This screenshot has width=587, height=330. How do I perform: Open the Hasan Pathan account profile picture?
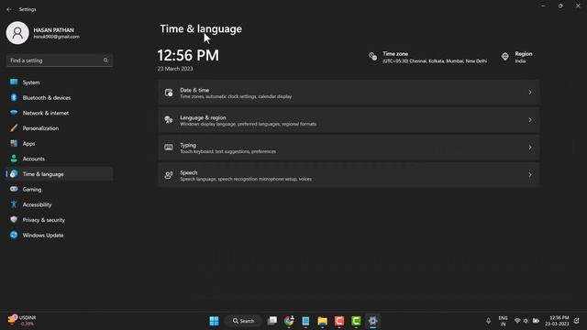pos(17,33)
